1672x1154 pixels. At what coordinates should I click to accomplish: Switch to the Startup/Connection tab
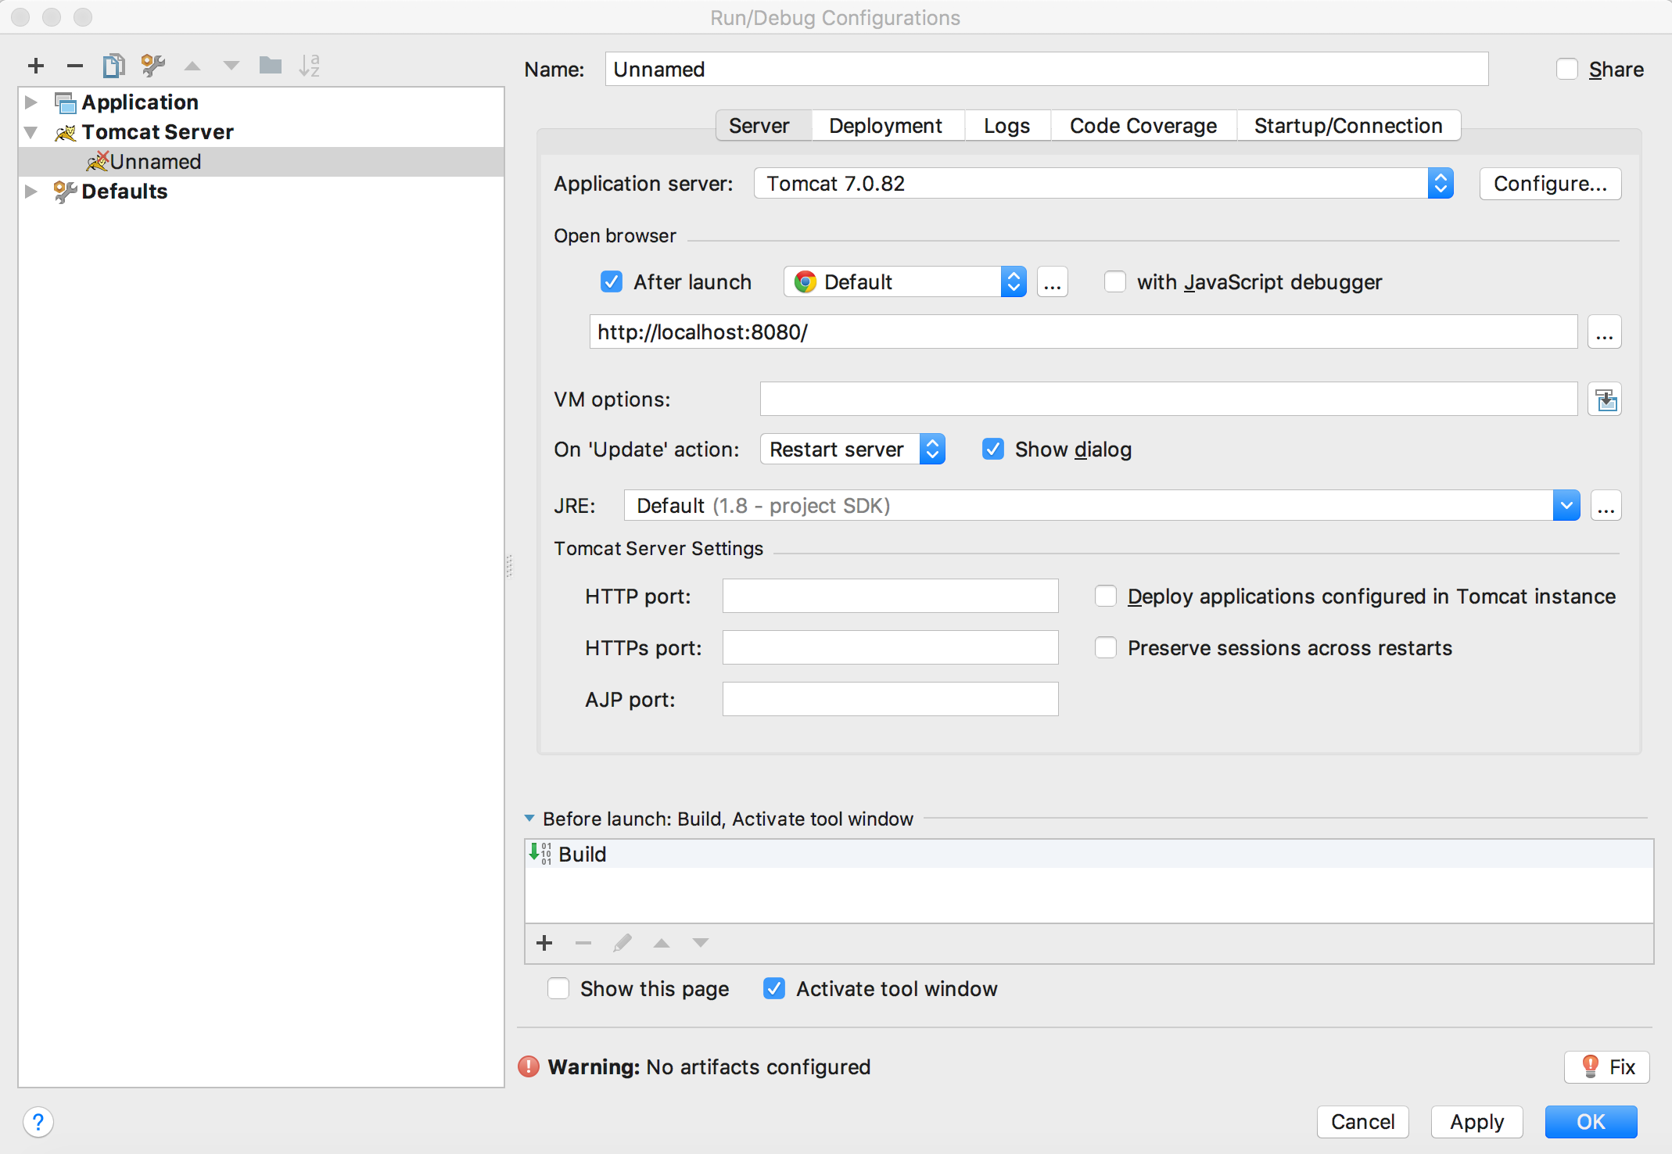(1348, 126)
